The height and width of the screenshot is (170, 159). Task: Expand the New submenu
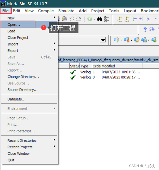pyautogui.click(x=29, y=18)
